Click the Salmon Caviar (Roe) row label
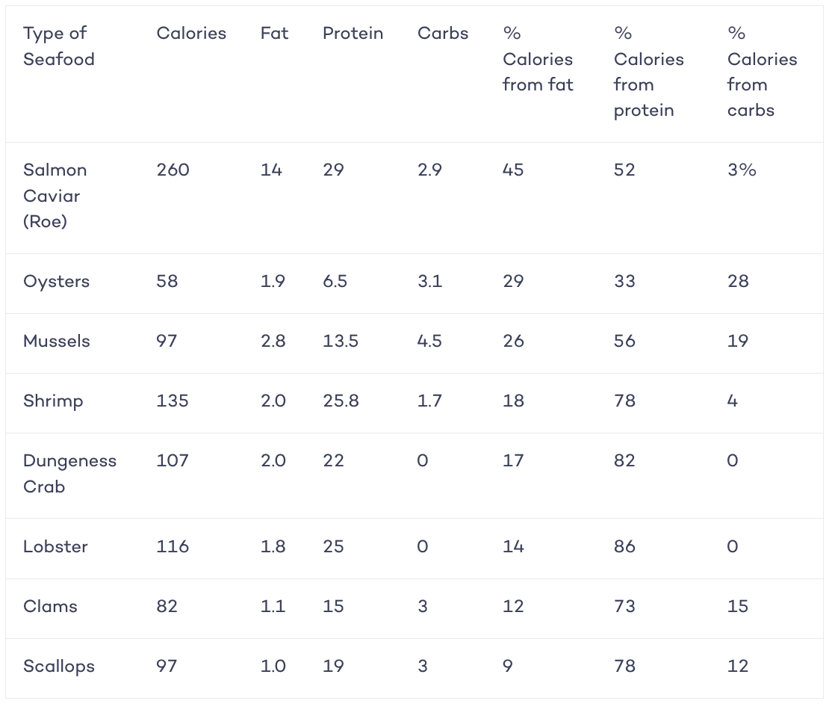 click(55, 195)
